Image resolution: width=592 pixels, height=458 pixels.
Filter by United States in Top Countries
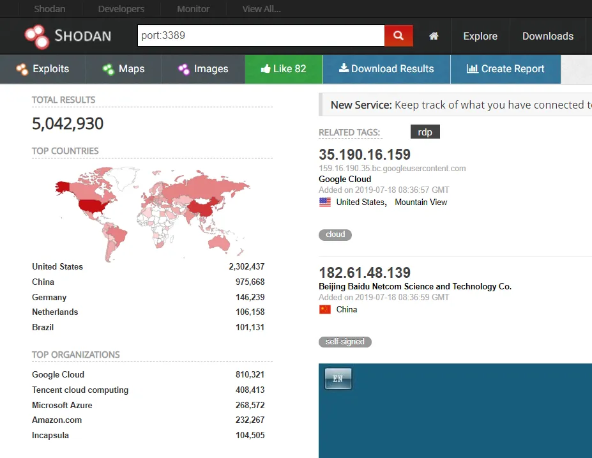[x=57, y=266]
